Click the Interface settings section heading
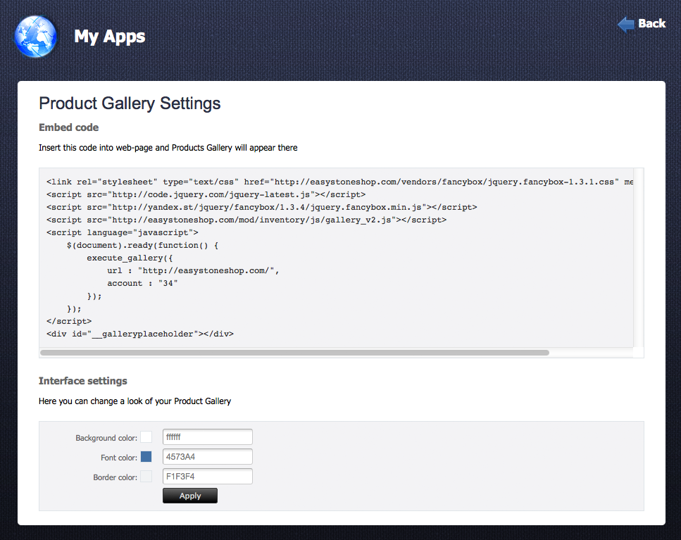This screenshot has height=540, width=681. [x=82, y=381]
